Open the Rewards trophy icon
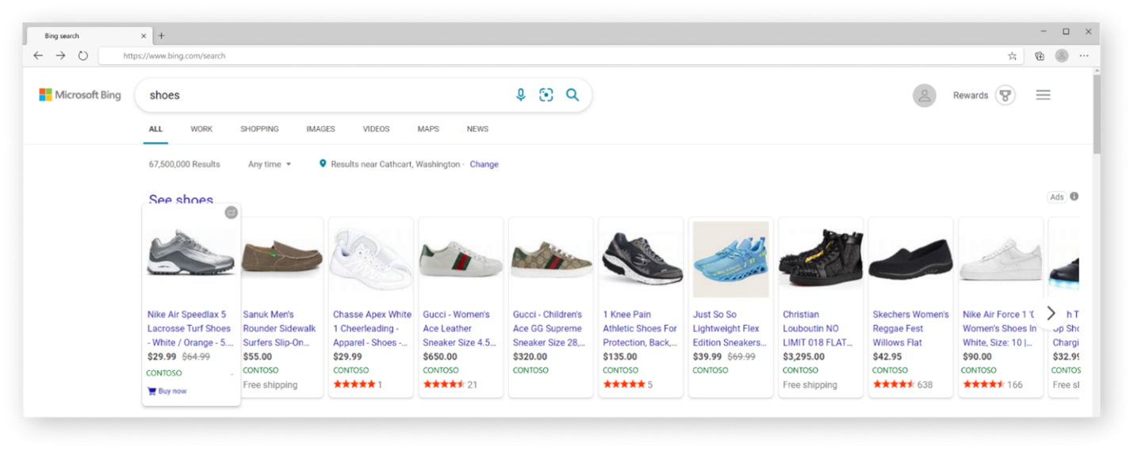Viewport: 1134px width, 451px height. tap(1005, 95)
